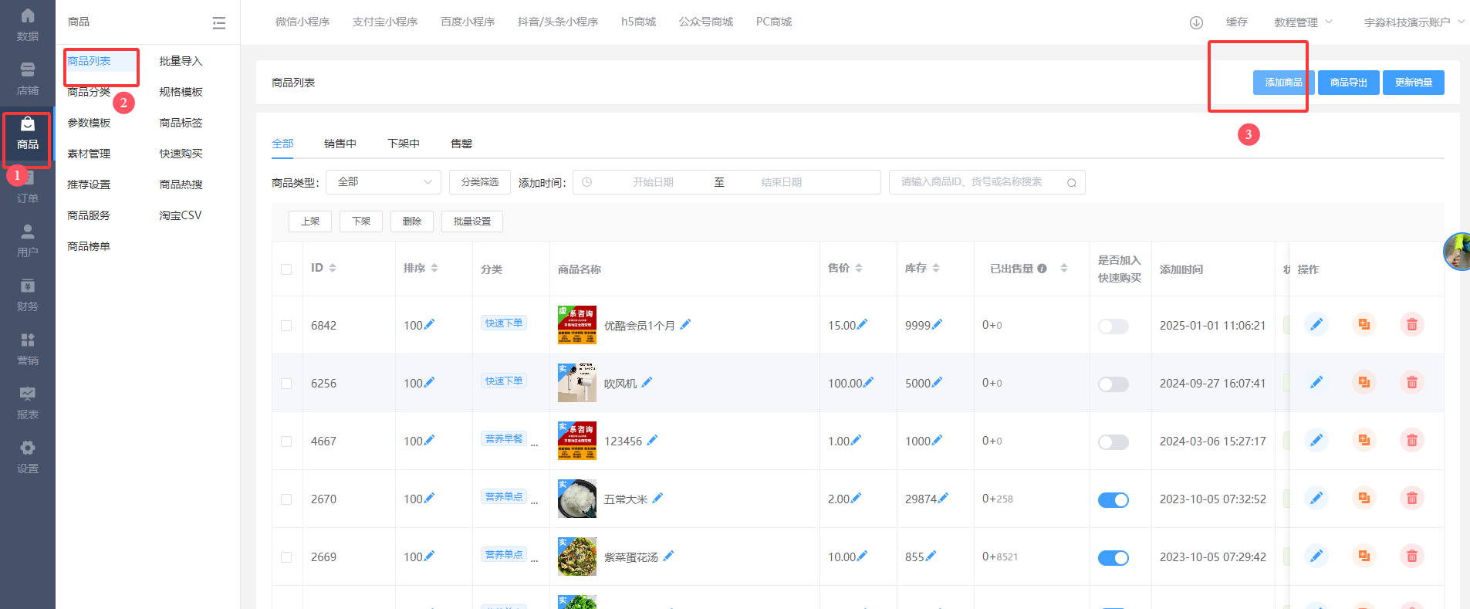Select all products with the header checkbox
Screen dimensions: 1470x609
(286, 269)
